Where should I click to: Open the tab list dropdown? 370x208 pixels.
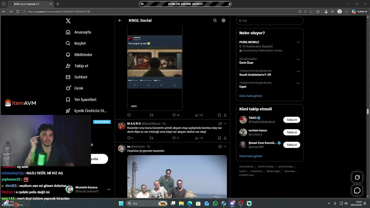tap(4, 4)
